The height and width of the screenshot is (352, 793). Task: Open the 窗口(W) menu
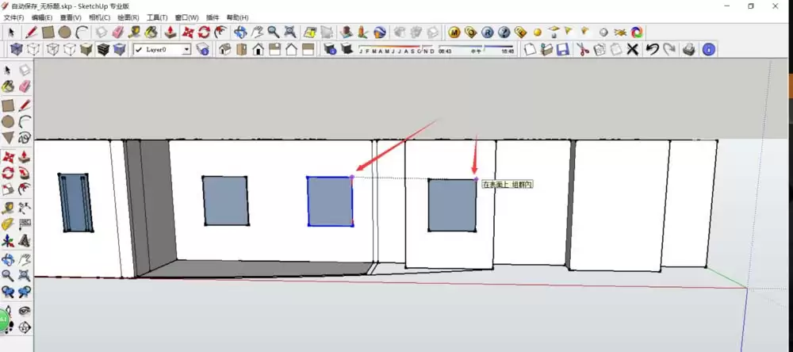point(186,17)
